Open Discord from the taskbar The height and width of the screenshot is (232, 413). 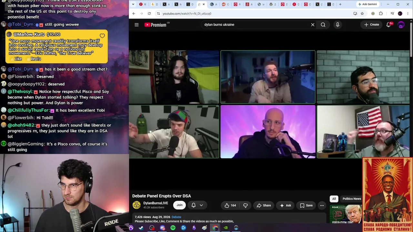tap(162, 228)
